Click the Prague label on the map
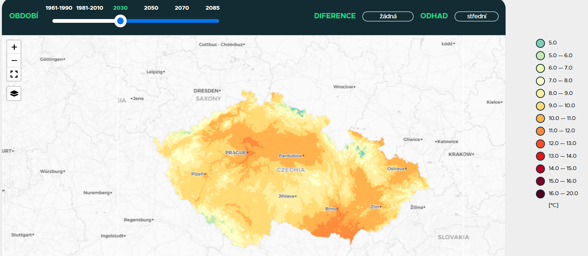Viewport: 588px width, 256px height. [236, 152]
